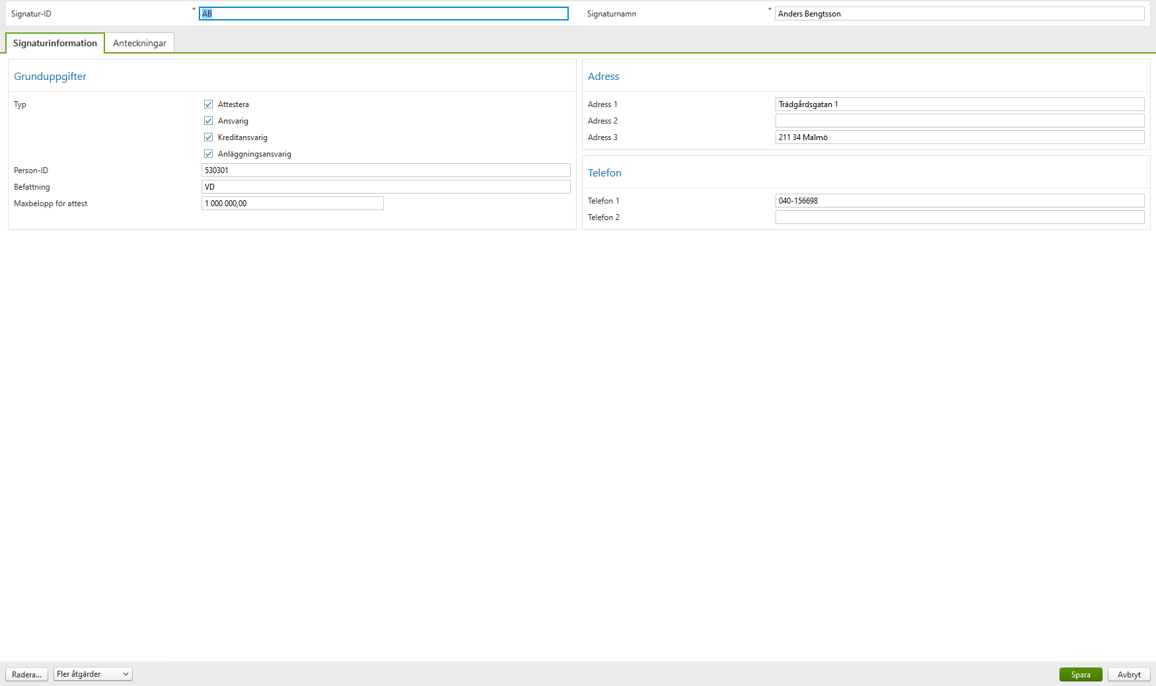Focus the Befattning field showing VD
1156x686 pixels.
click(x=385, y=186)
